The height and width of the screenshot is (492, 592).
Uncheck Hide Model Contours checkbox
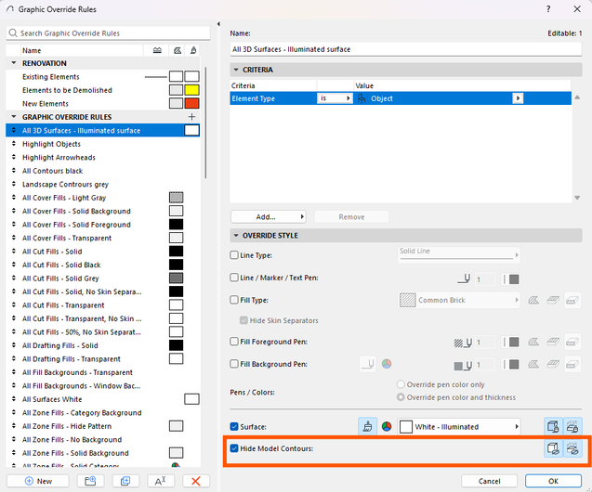234,448
